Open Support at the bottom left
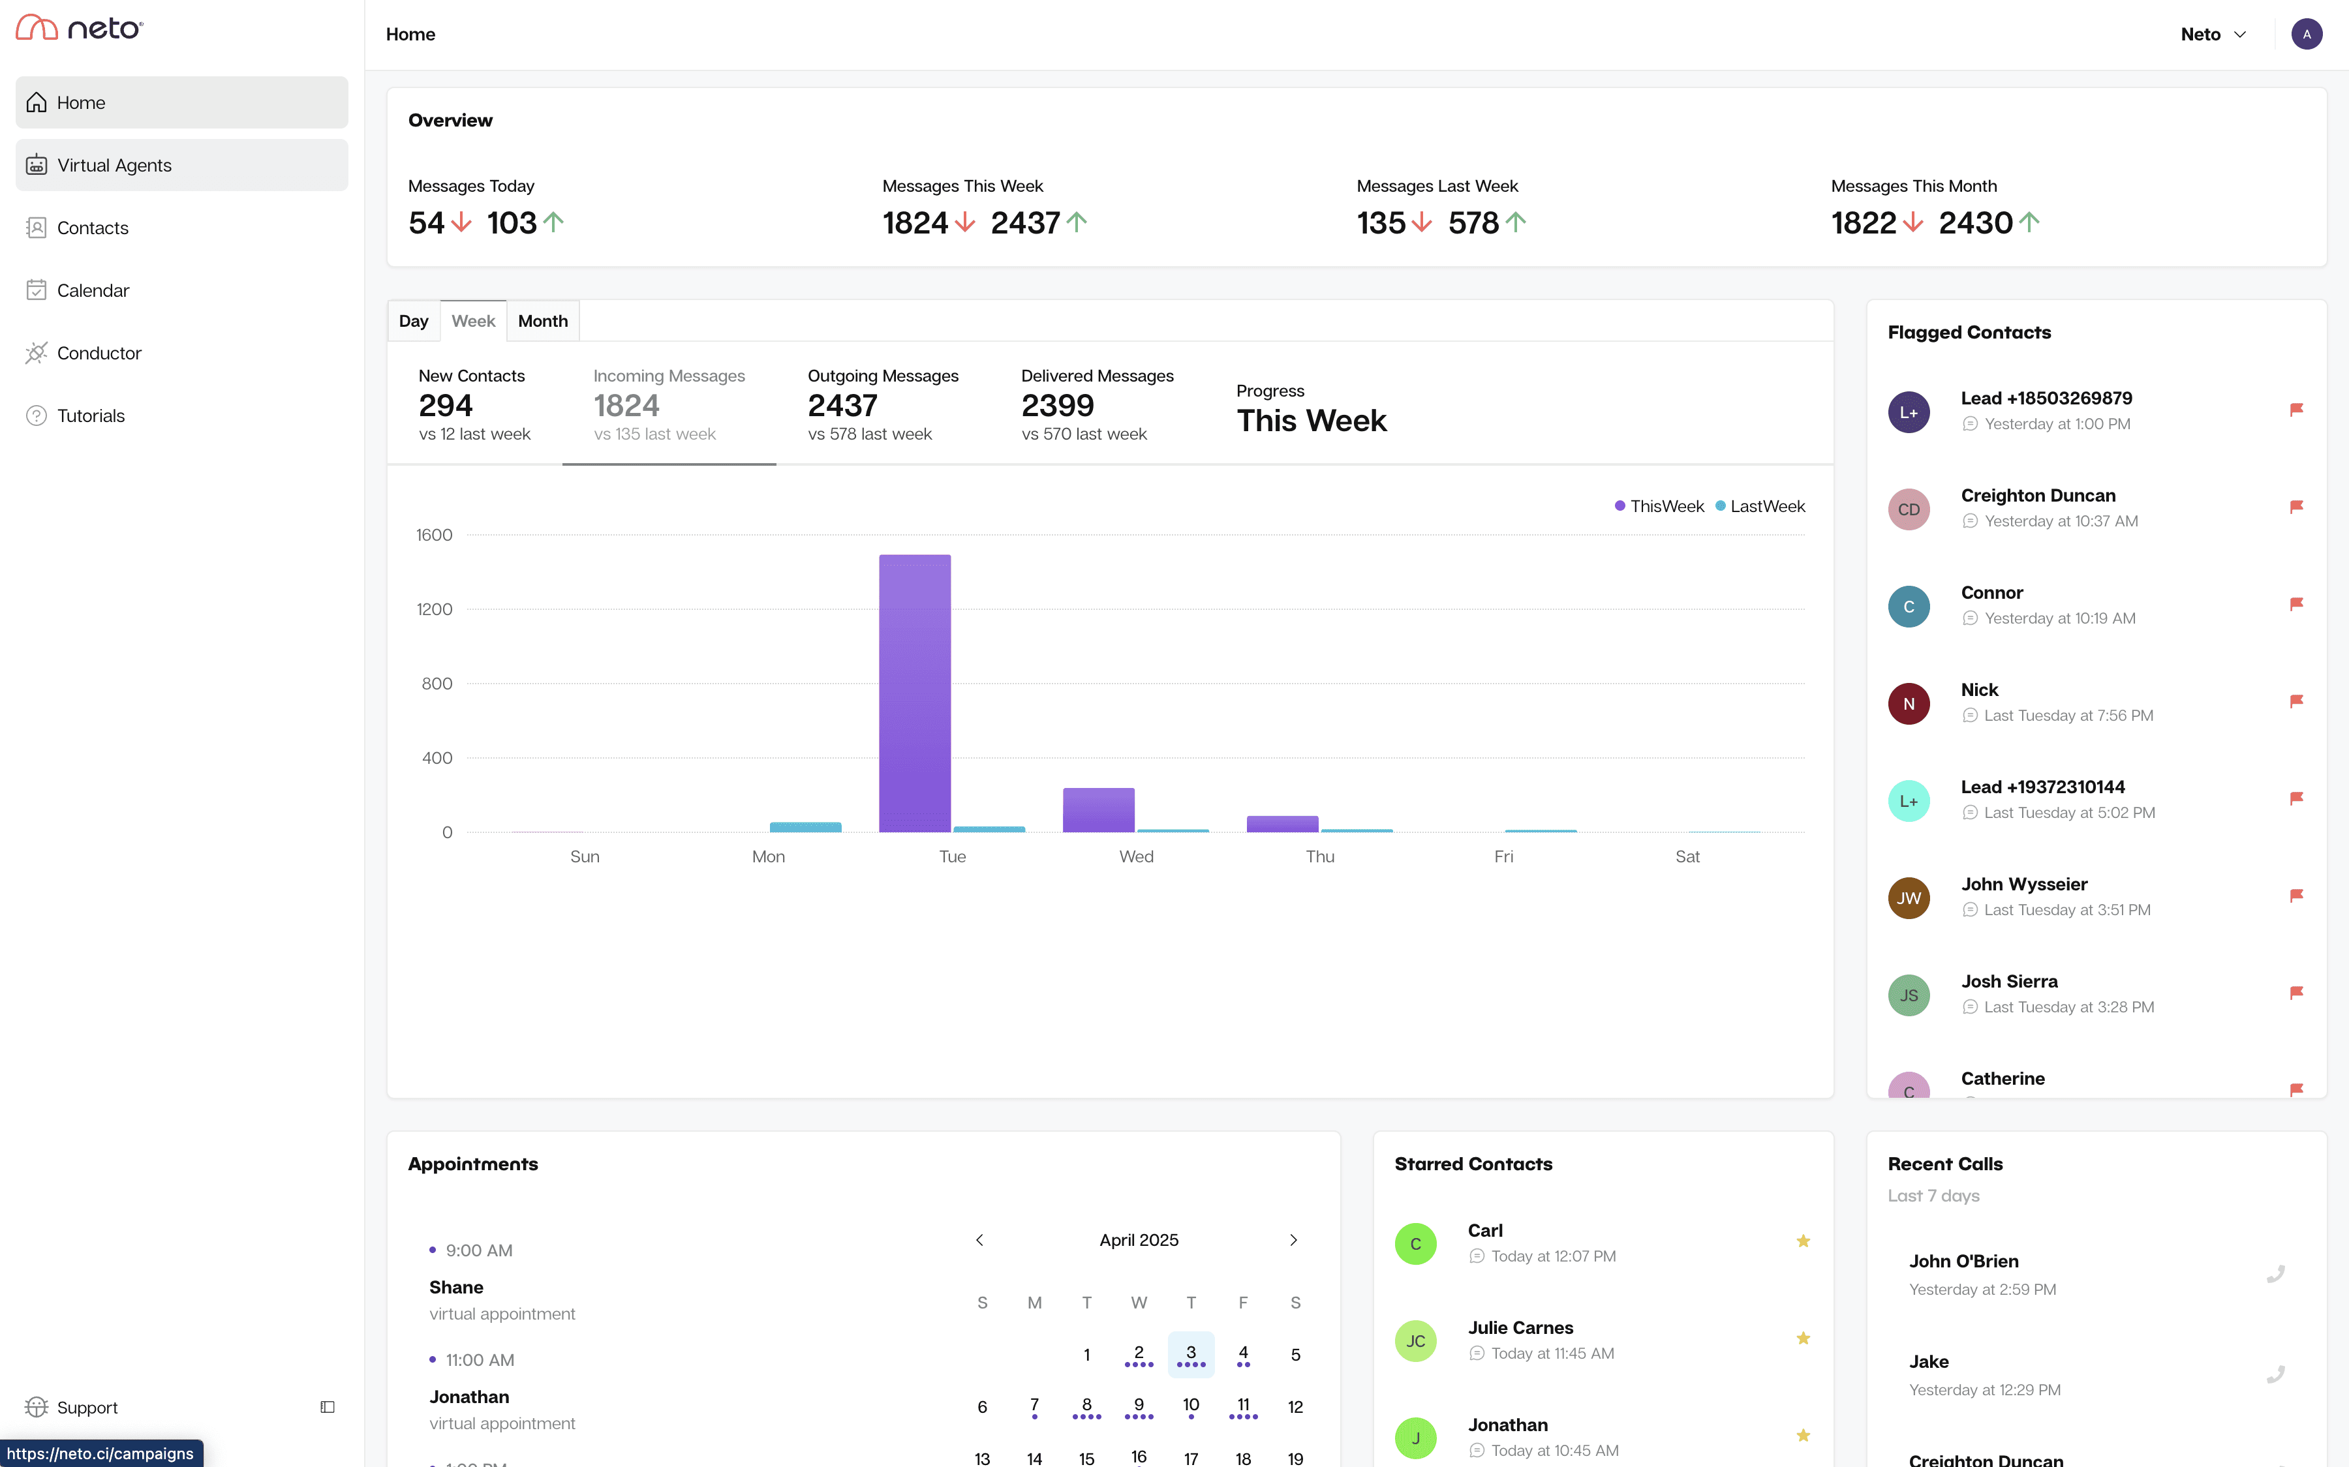 (86, 1407)
